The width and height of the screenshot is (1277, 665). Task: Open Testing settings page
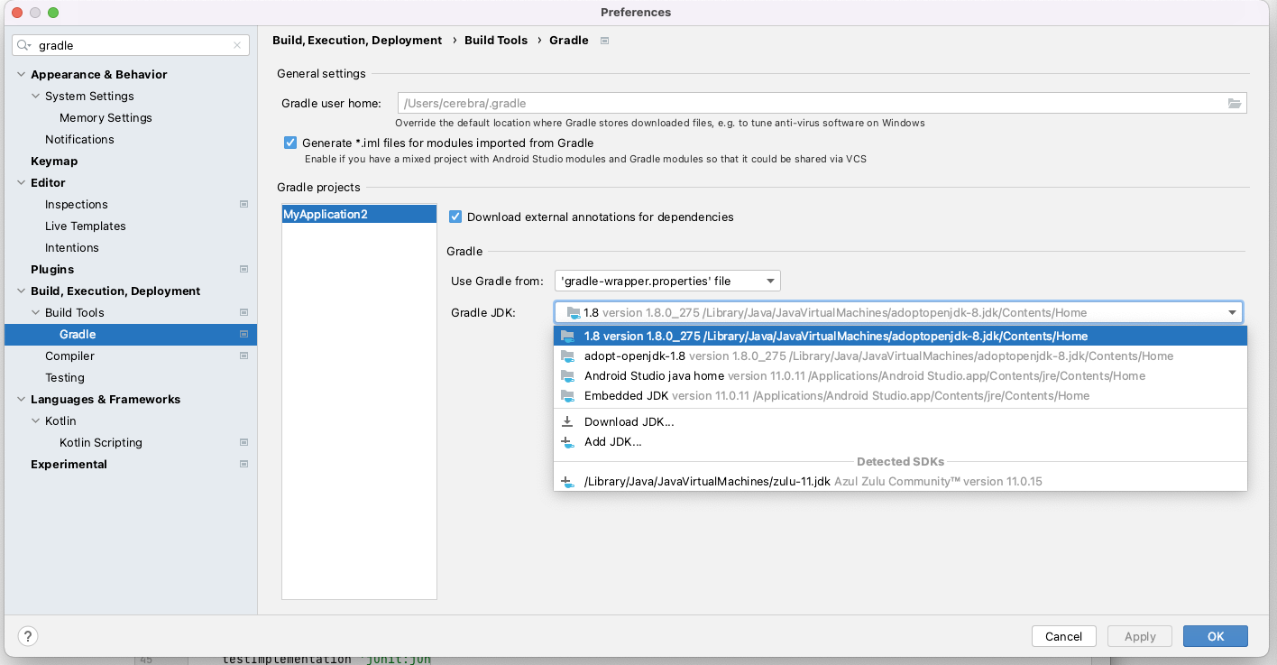[65, 378]
